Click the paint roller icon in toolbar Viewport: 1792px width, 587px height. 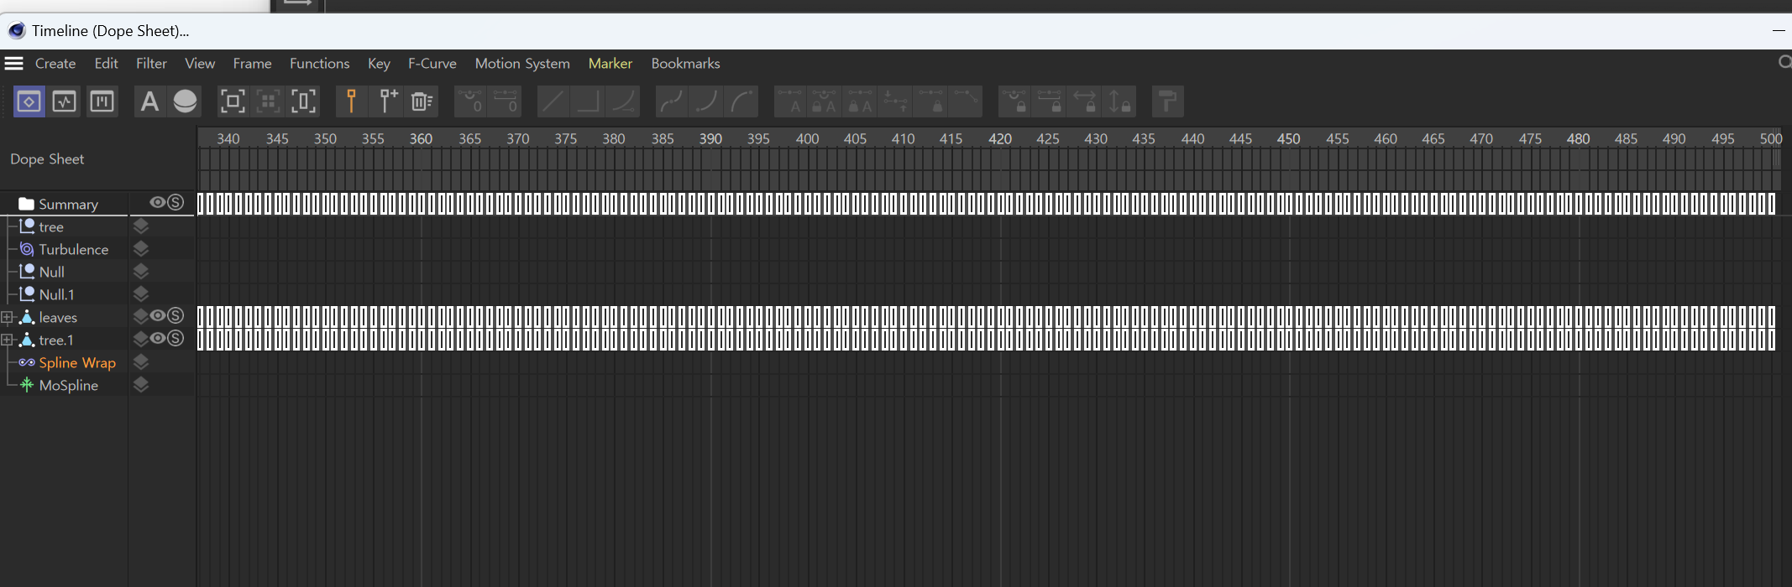click(1167, 101)
